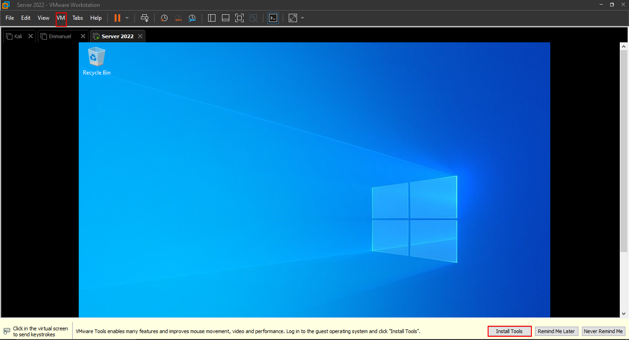Viewport: 629px width, 340px height.
Task: Click the scroll up arrow of the VM view
Action: [624, 46]
